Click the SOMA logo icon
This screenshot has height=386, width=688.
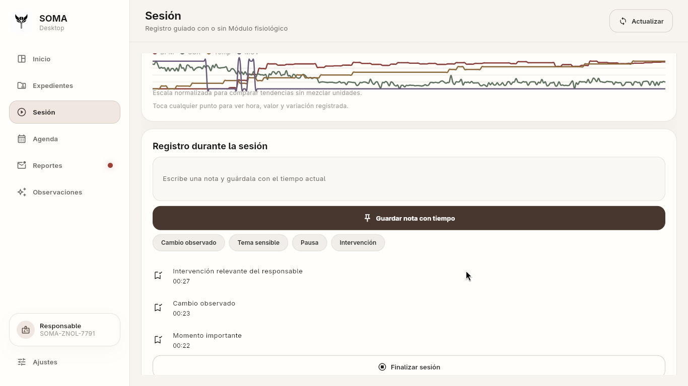click(21, 22)
